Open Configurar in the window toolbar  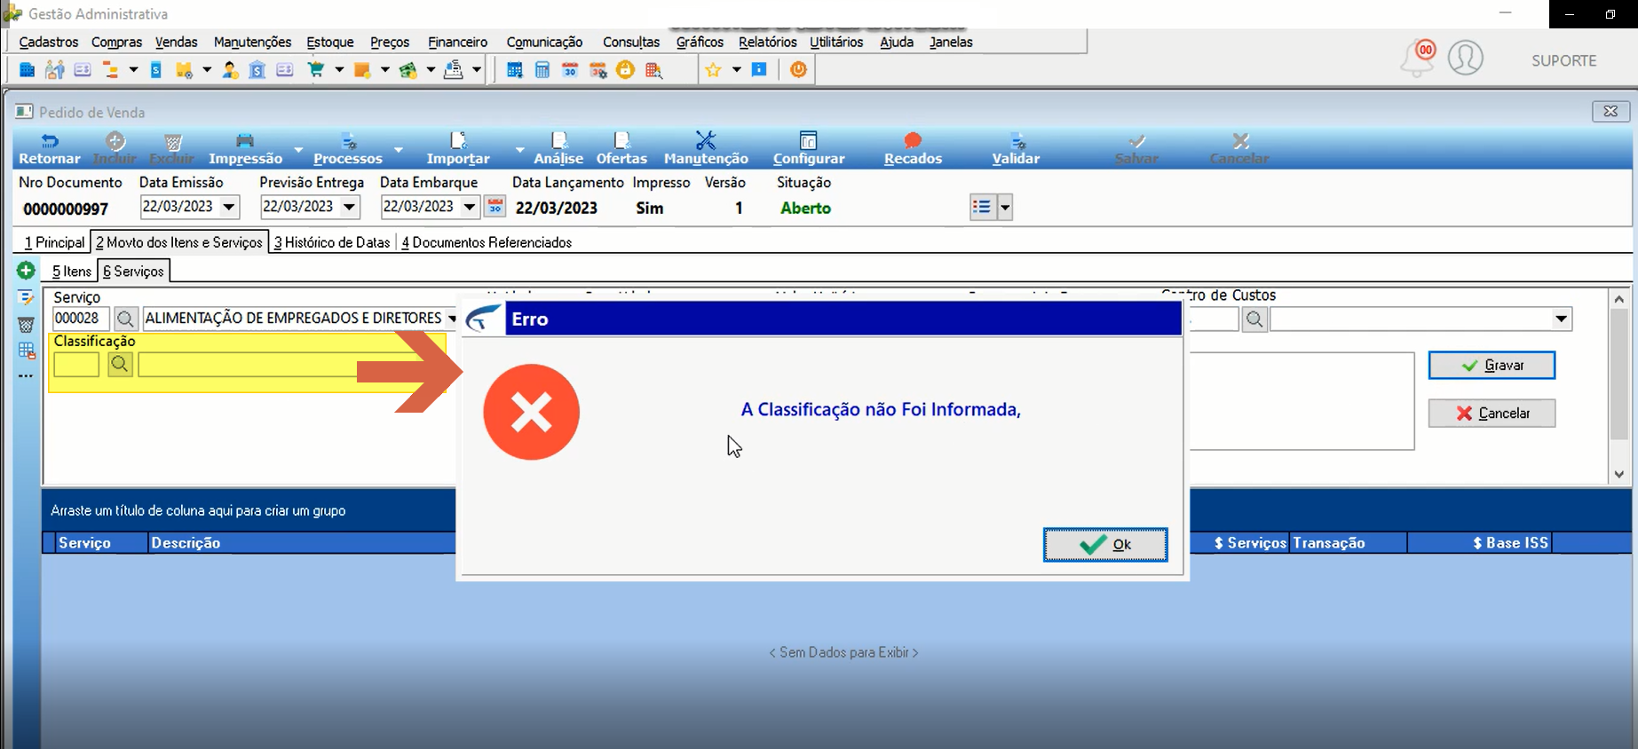point(809,149)
